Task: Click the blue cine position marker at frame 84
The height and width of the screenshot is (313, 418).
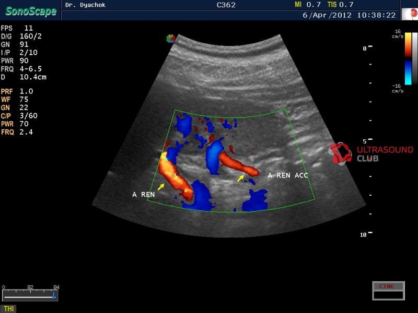Action: click(54, 296)
